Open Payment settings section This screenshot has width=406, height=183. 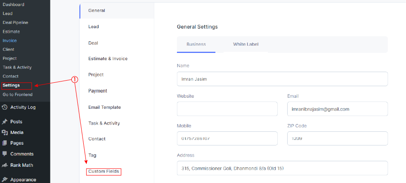point(97,91)
